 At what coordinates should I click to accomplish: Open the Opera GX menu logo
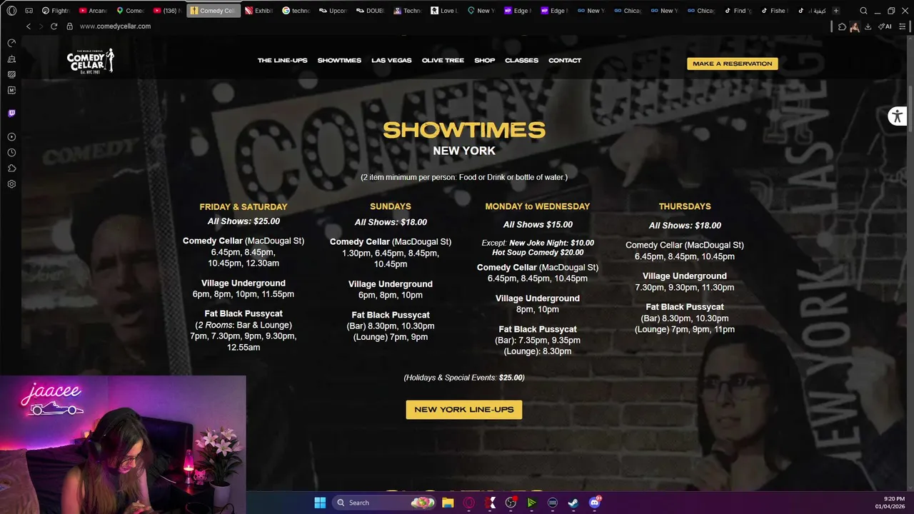tap(11, 11)
